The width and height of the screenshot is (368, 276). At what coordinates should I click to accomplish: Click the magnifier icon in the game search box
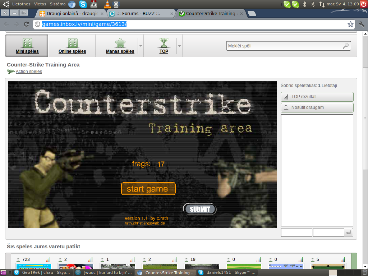[x=345, y=46]
